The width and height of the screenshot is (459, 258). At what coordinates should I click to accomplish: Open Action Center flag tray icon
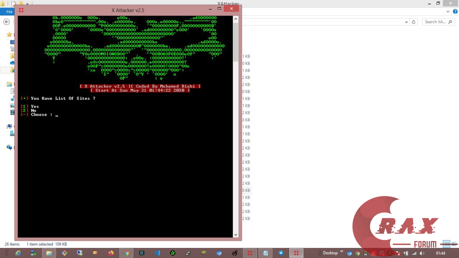(x=398, y=253)
